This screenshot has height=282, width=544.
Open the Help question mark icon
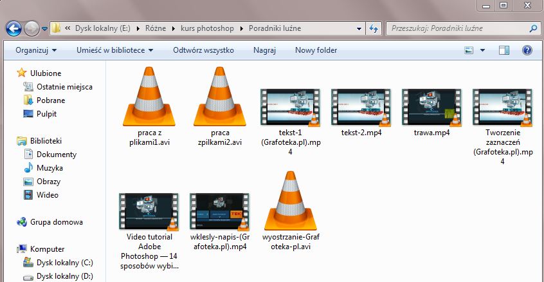click(527, 50)
